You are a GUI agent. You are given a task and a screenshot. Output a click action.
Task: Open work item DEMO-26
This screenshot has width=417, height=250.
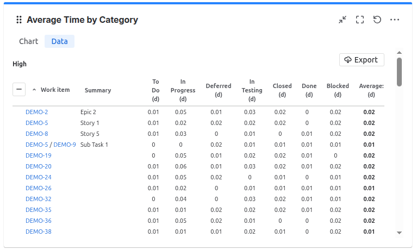click(39, 188)
